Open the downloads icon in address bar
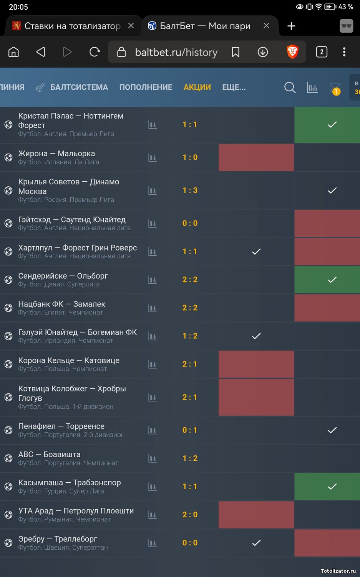The image size is (360, 577). (x=263, y=52)
